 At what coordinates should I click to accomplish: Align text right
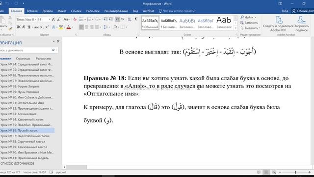pyautogui.click(x=92, y=27)
